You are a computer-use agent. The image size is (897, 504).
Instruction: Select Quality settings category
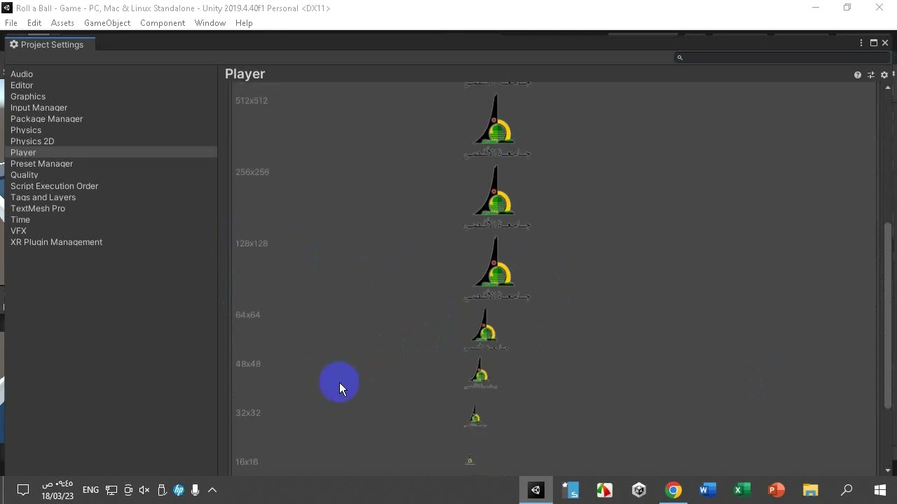point(25,175)
